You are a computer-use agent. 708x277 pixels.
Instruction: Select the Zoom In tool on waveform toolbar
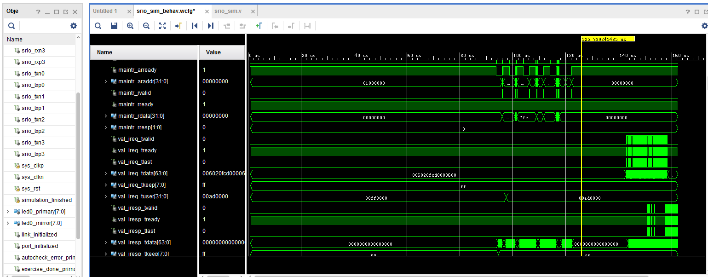tap(130, 26)
